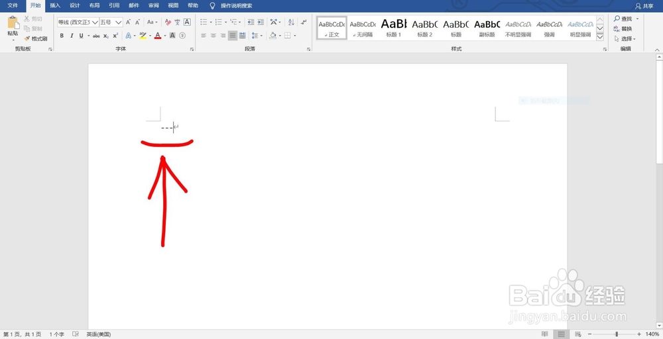Apply yellow text highlight pen
The height and width of the screenshot is (339, 663).
click(x=143, y=36)
